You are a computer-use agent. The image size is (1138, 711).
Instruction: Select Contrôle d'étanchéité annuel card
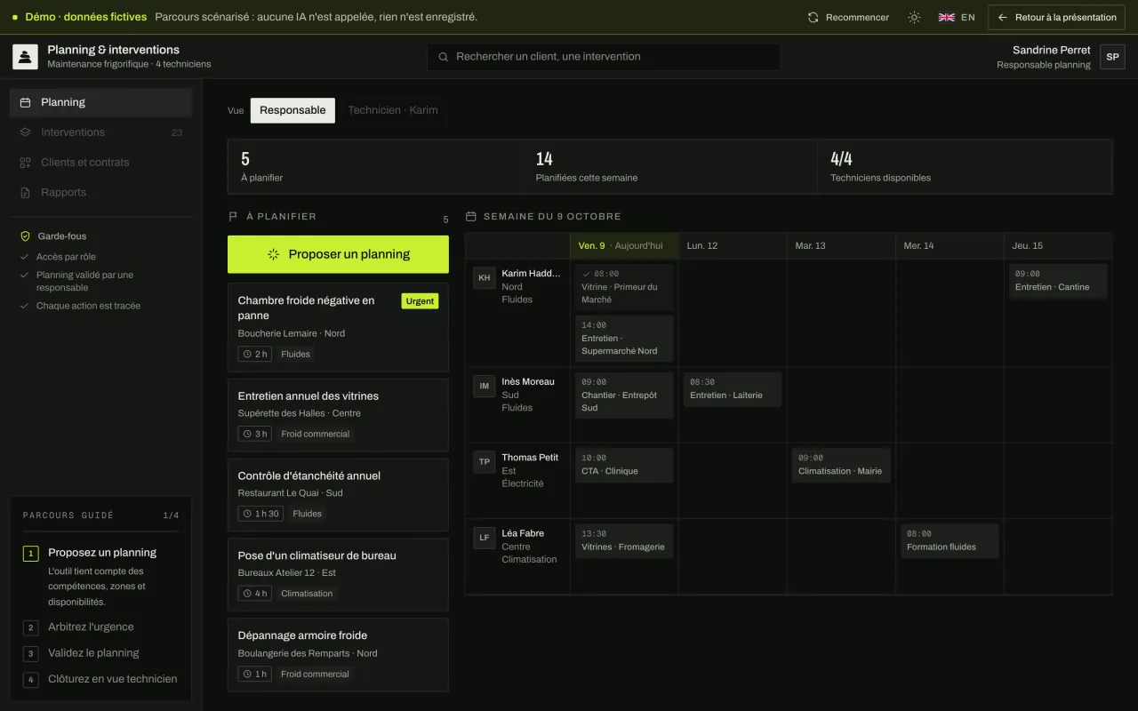[x=338, y=495]
